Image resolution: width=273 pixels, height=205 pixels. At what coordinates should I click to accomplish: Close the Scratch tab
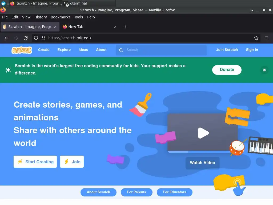(55, 27)
